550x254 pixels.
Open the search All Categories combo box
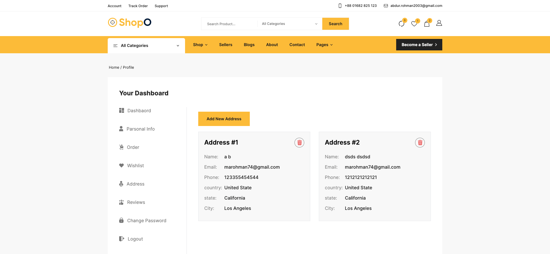click(289, 24)
